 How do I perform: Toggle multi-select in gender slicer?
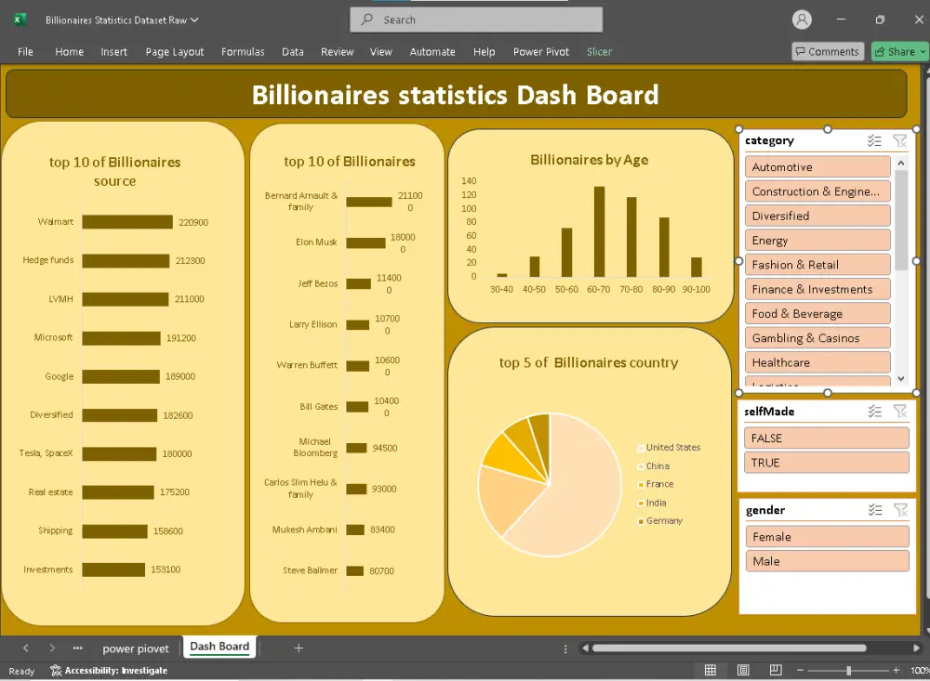pos(875,510)
